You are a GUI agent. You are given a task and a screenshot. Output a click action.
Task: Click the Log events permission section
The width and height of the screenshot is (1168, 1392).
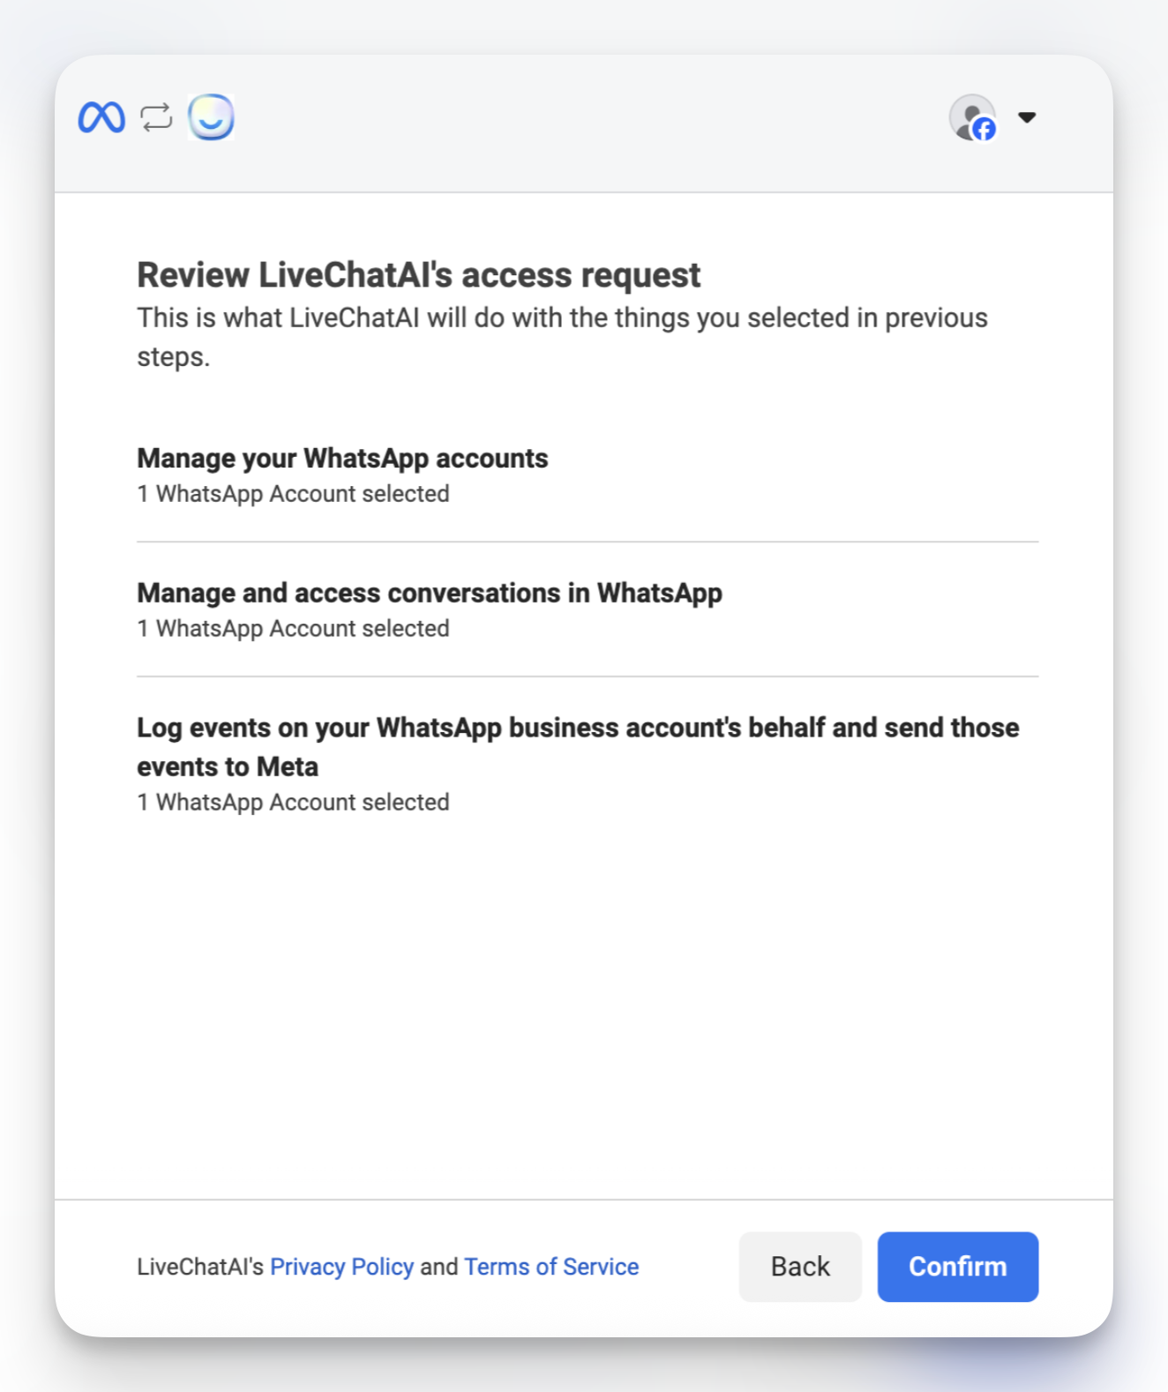(577, 746)
